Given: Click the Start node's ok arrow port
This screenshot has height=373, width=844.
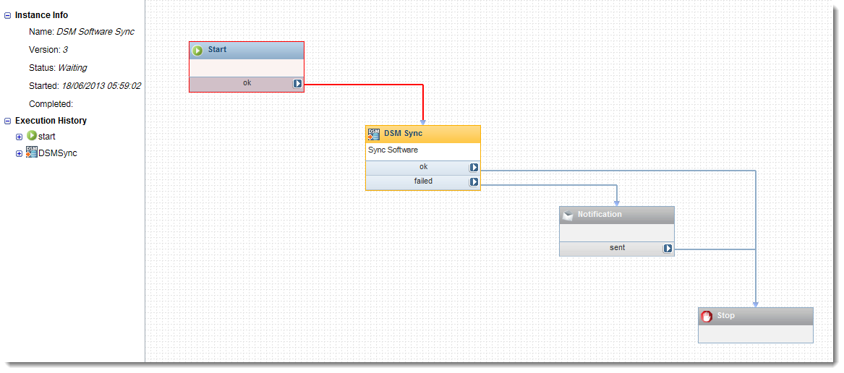Looking at the screenshot, I should point(298,83).
